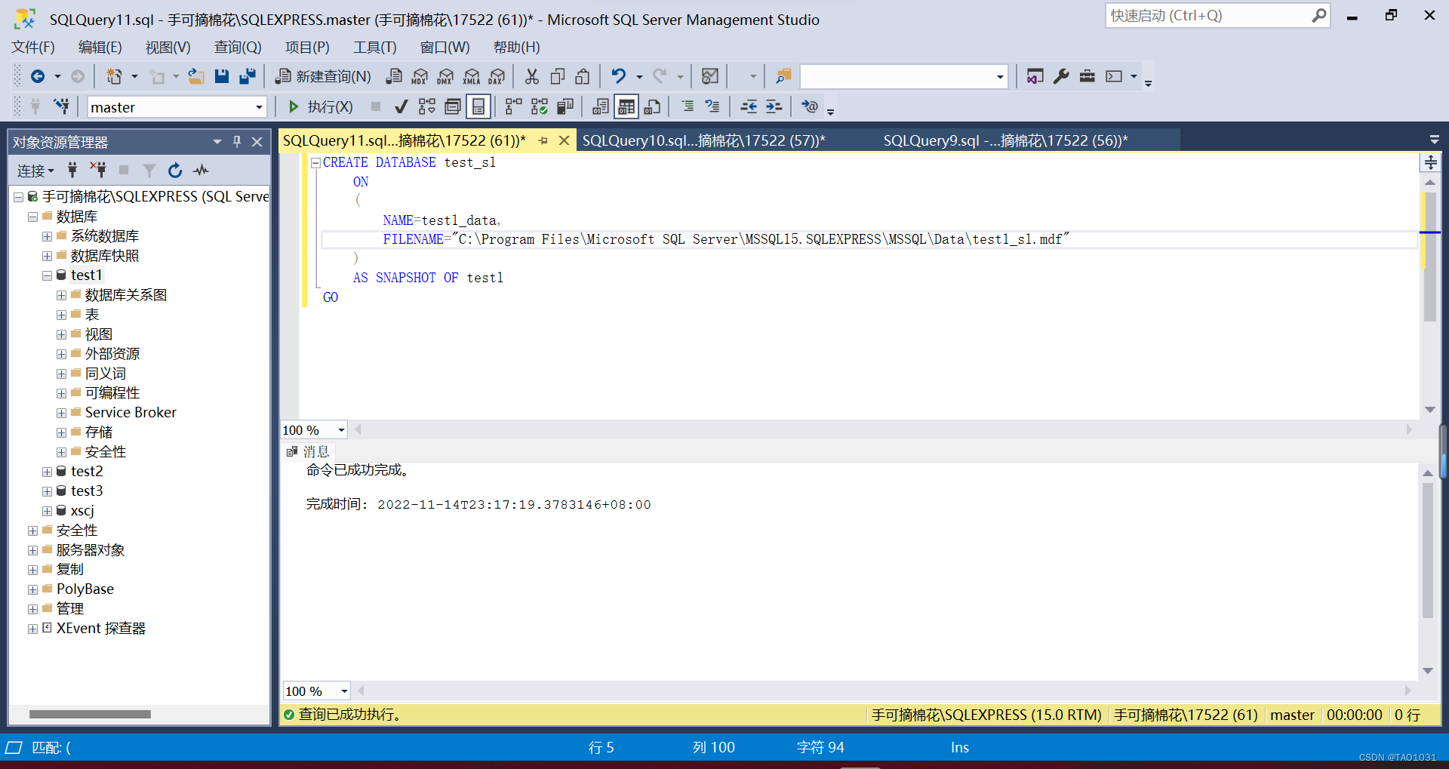Viewport: 1449px width, 769px height.
Task: Click the copy icon in toolbar
Action: (x=558, y=76)
